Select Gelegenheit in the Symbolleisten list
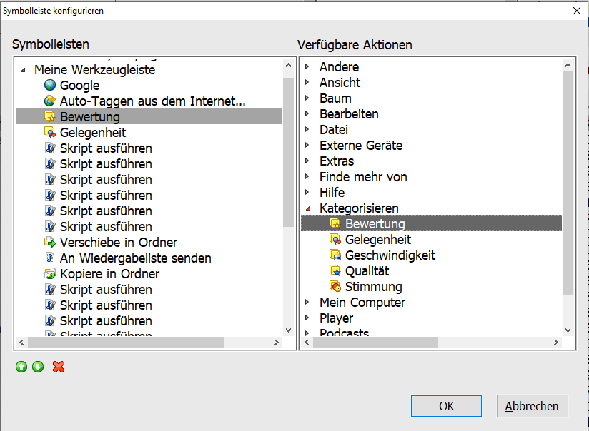Screen dimensions: 589x431 93,133
